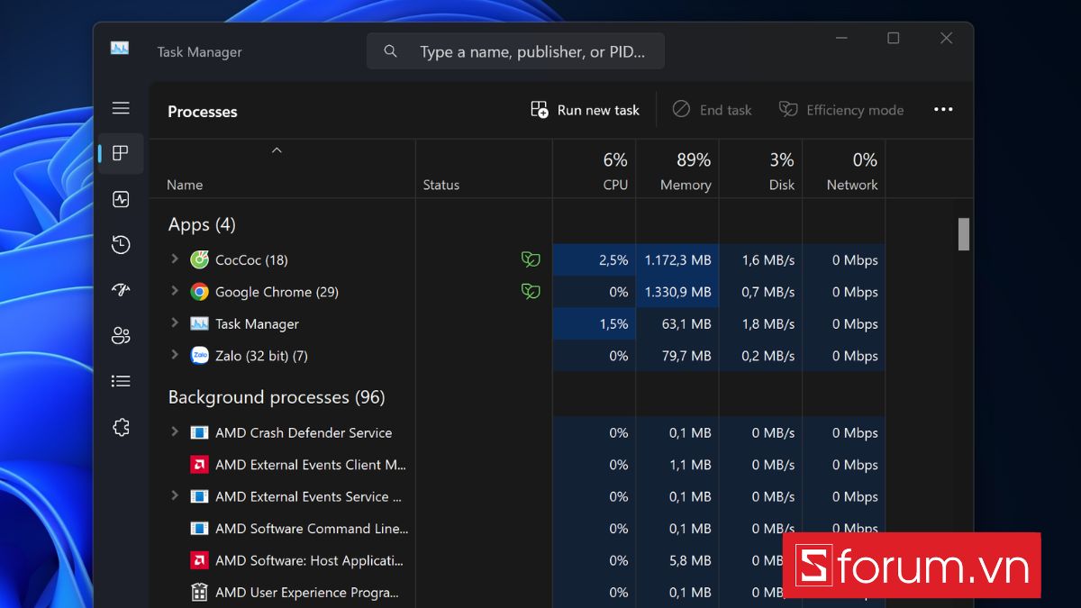This screenshot has width=1081, height=608.
Task: Open the hamburger navigation menu
Action: [x=121, y=108]
